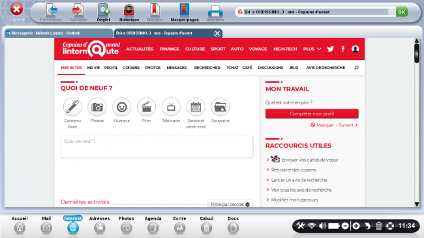Click the address bar field
Image resolution: width=424 pixels, height=238 pixels.
pos(316,12)
